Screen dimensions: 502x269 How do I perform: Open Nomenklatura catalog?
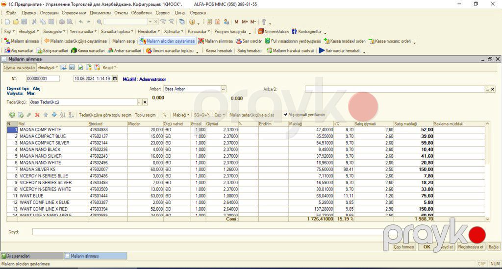[x=273, y=32]
